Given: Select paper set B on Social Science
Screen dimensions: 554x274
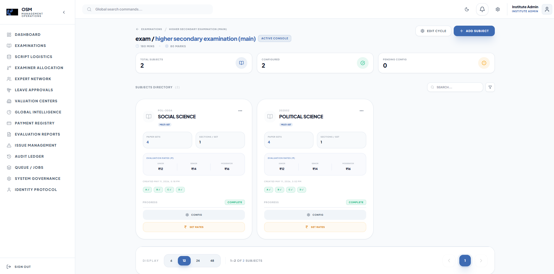Looking at the screenshot, I should click(x=158, y=190).
